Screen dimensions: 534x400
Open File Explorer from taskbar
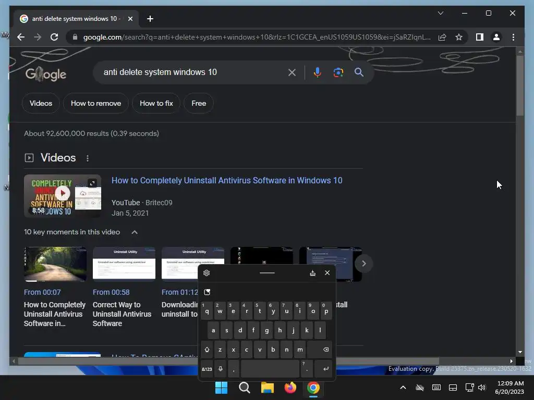(268, 387)
